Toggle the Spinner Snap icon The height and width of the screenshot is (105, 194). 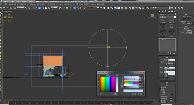tap(81, 8)
